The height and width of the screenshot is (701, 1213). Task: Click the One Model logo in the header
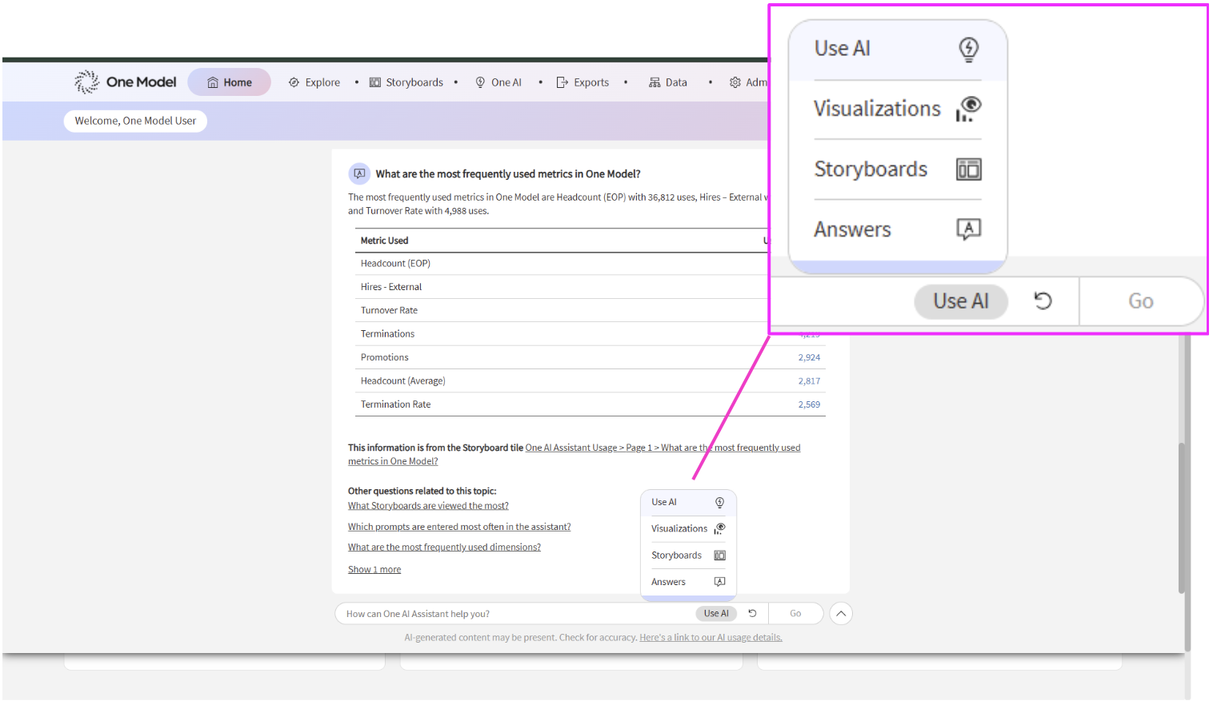[x=126, y=82]
